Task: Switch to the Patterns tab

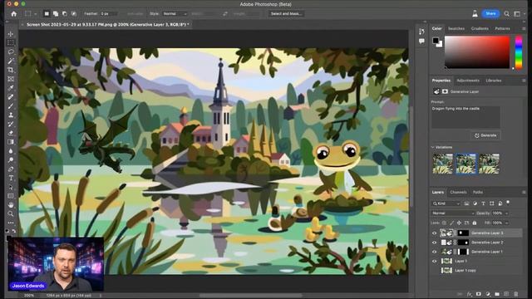Action: click(502, 29)
